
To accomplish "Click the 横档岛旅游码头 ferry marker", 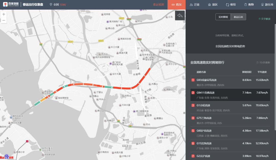I will pos(11,117).
